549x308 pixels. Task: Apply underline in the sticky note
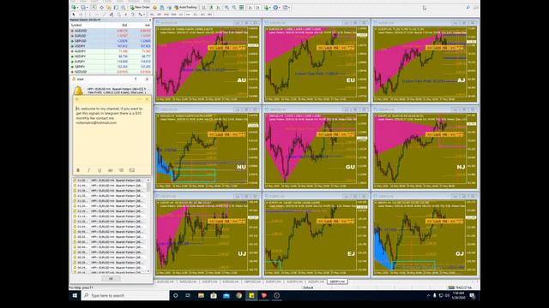click(x=100, y=170)
